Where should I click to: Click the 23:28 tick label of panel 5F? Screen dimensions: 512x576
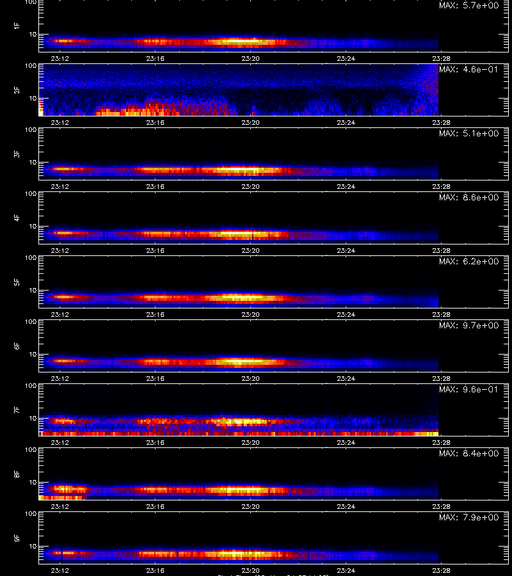click(441, 314)
